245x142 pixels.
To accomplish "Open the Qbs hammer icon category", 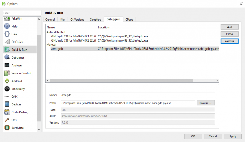I will coord(7,120).
